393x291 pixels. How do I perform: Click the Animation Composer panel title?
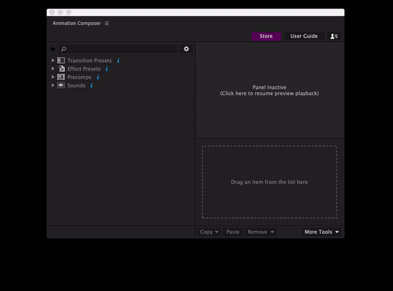coord(77,24)
